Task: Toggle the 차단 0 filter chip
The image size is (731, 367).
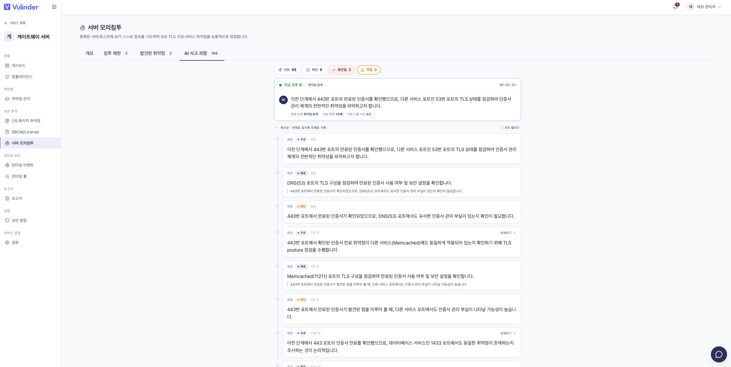Action: pos(314,70)
